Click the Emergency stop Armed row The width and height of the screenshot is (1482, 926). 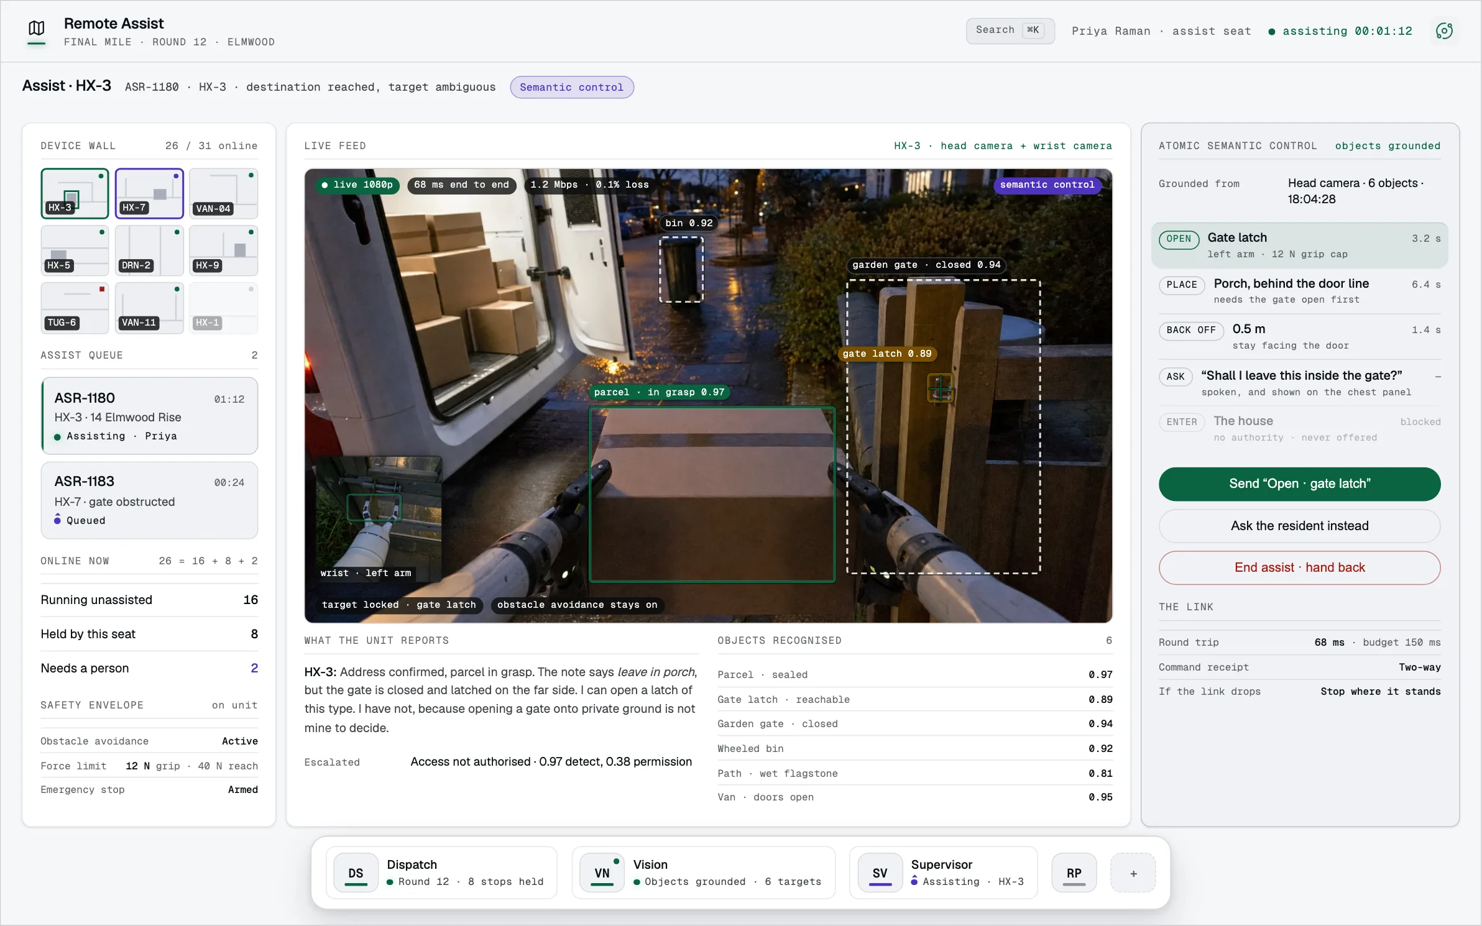pyautogui.click(x=149, y=789)
